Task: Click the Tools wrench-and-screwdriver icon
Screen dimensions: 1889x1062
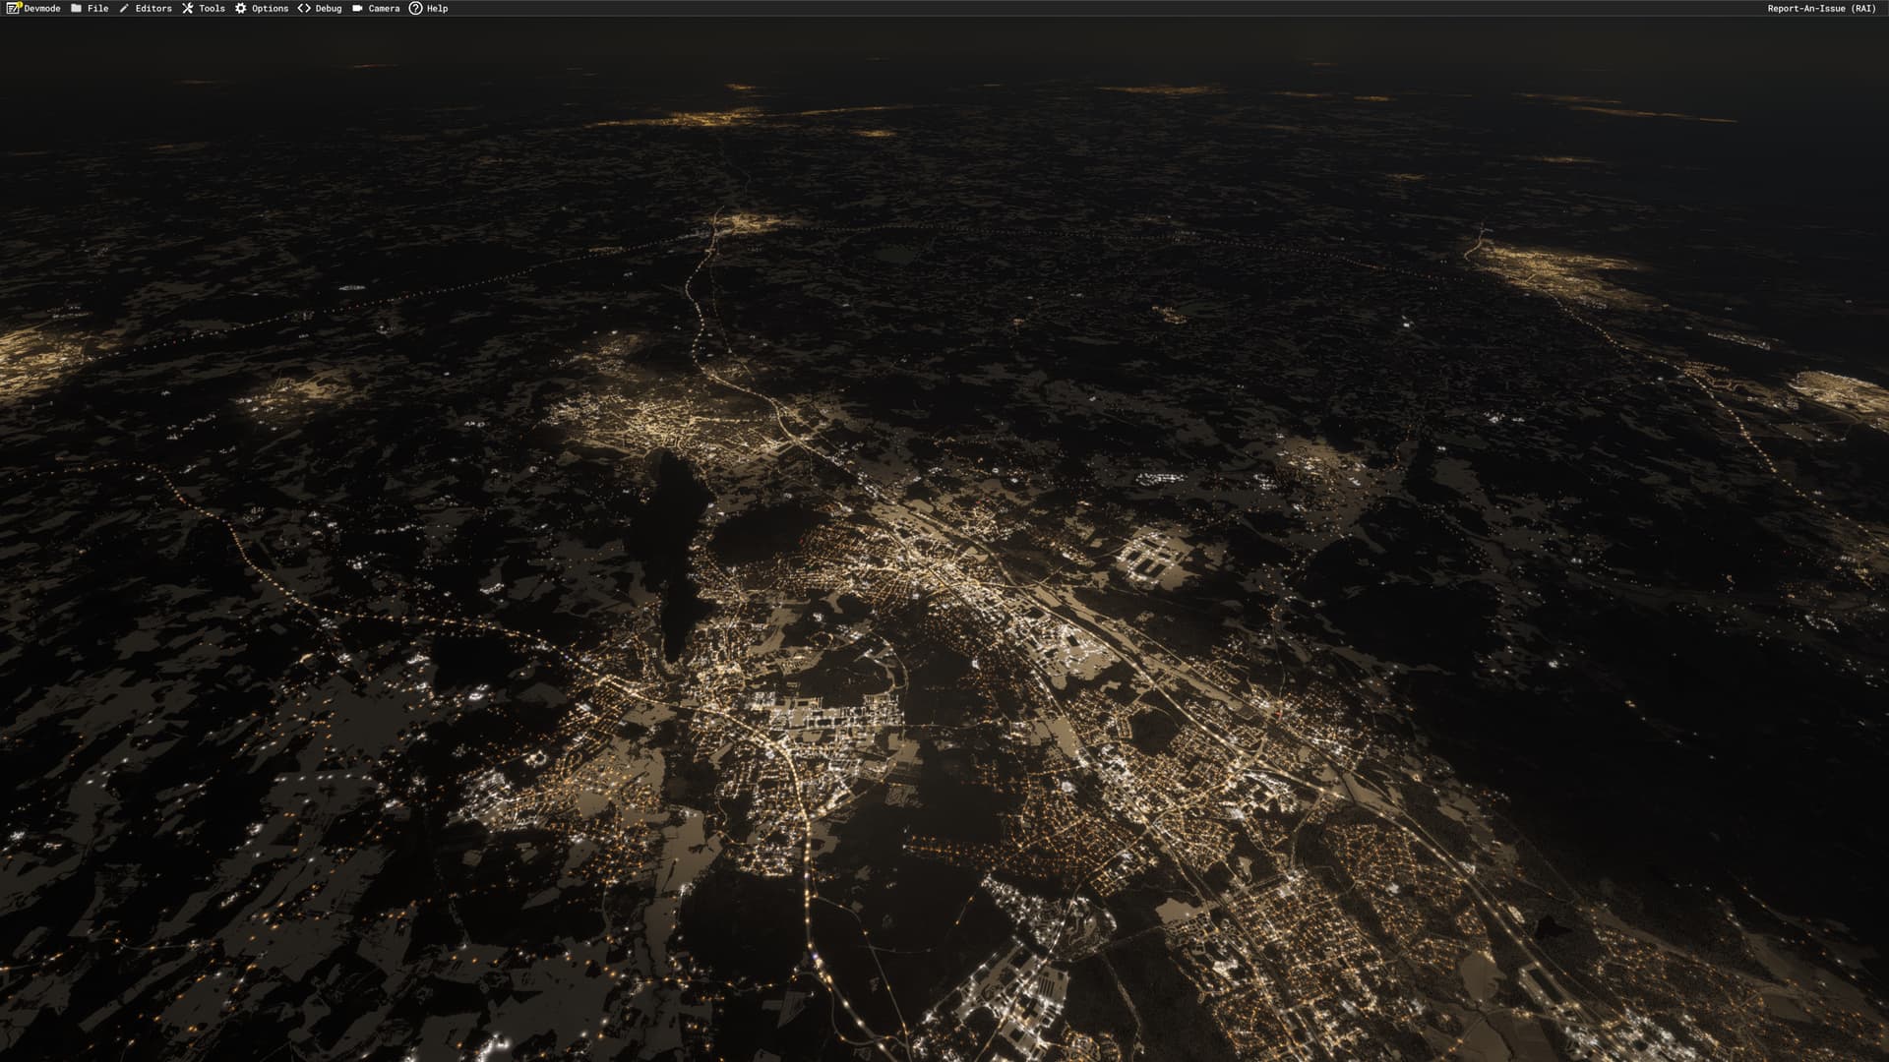Action: 188,8
